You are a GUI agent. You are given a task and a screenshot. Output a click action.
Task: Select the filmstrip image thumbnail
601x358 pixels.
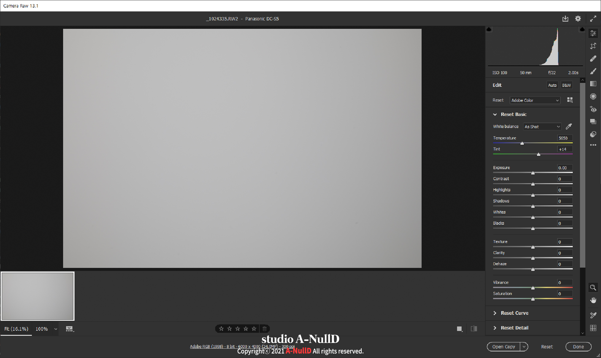(x=38, y=296)
